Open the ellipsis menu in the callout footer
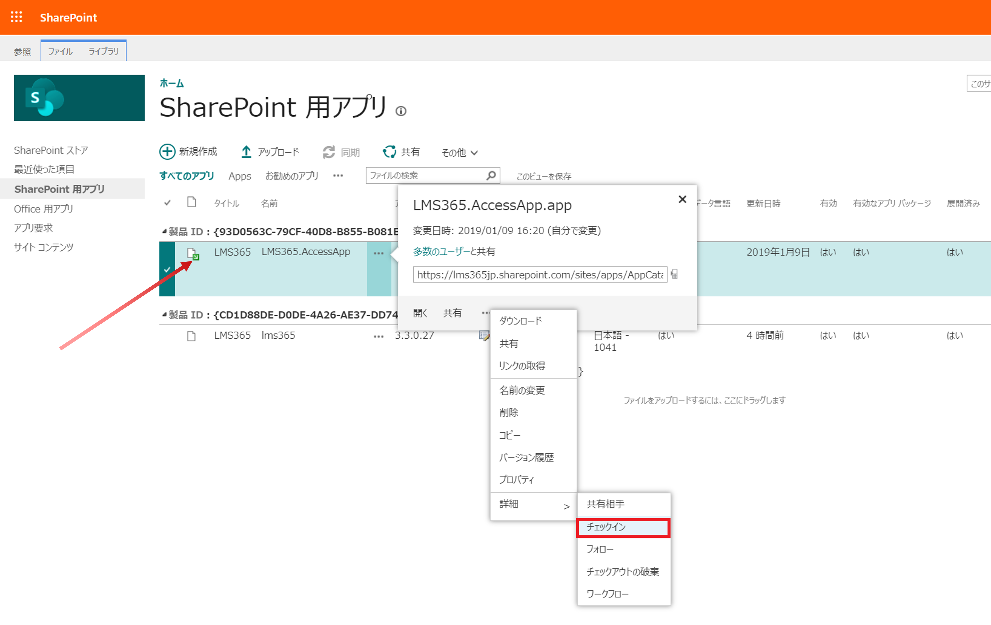 coord(486,313)
